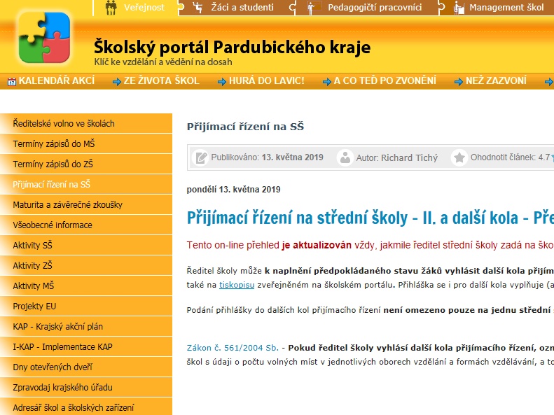Click the publication date 13. května 2019
554x415 pixels.
292,157
